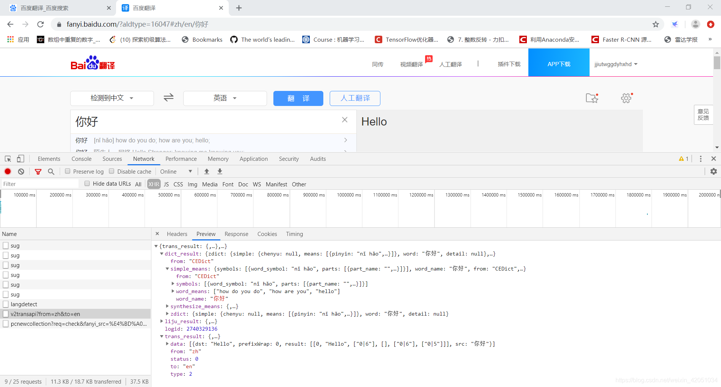This screenshot has width=721, height=387.
Task: Click the 意见反馈 feedback button
Action: coord(703,115)
